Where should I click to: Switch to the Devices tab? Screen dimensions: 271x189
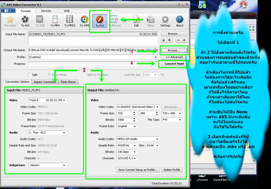tap(46, 11)
